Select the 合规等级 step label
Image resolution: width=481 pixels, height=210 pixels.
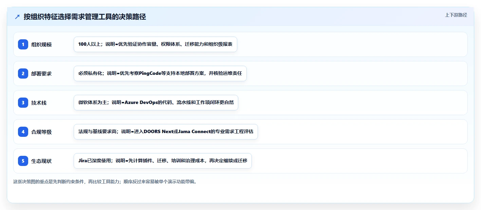click(x=41, y=132)
